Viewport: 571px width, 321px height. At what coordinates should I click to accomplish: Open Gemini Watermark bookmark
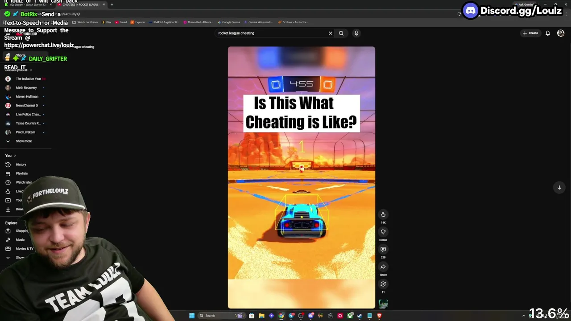click(258, 22)
